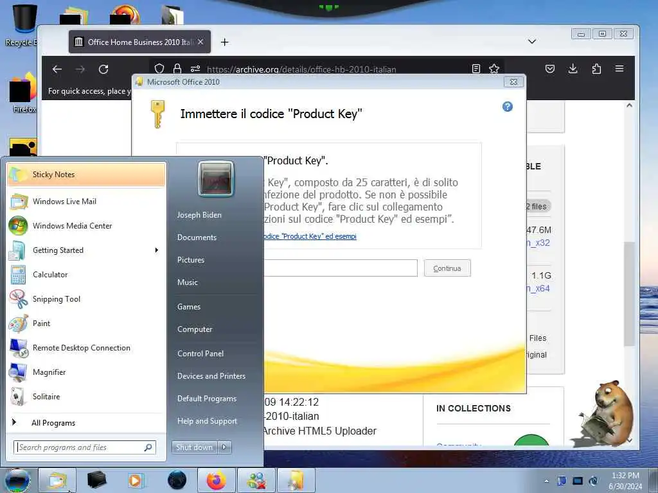The image size is (658, 493).
Task: Open Remote Desktop Connection
Action: pos(86,348)
